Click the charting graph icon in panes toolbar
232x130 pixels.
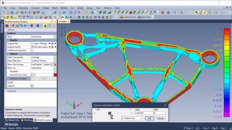(x=16, y=17)
